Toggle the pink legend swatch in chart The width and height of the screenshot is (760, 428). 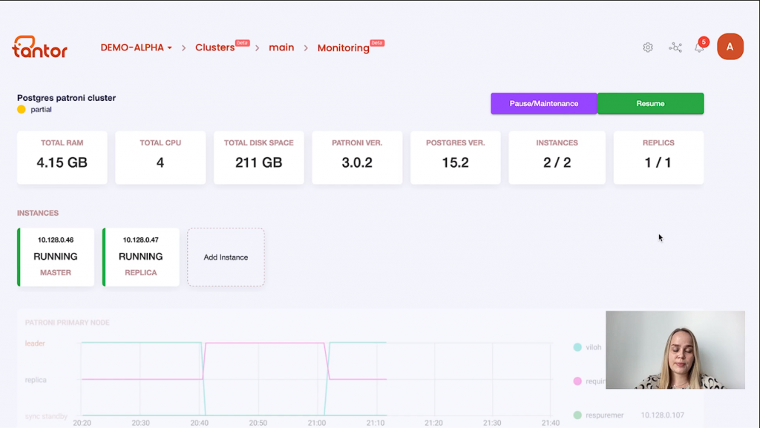click(577, 381)
